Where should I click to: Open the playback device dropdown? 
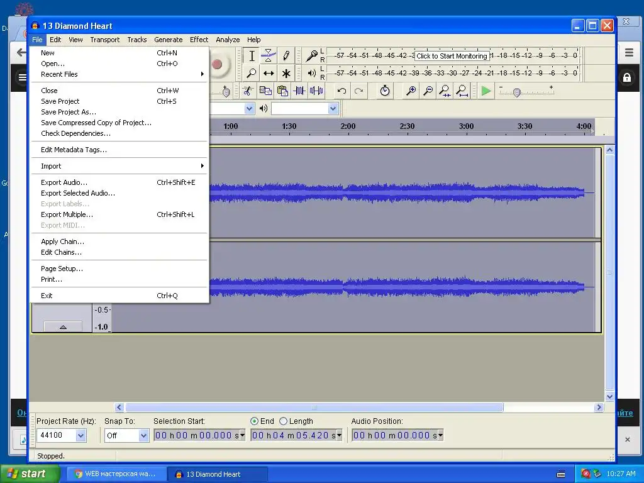tap(333, 108)
